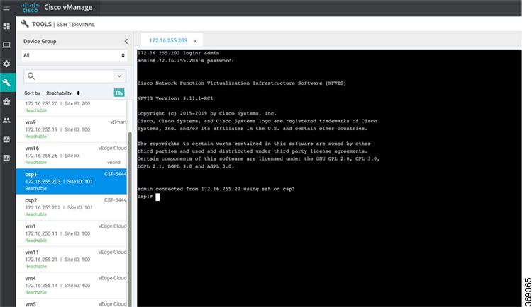532x307 pixels.
Task: Open the Maintenance briefcase sidebar icon
Action: [x=6, y=102]
